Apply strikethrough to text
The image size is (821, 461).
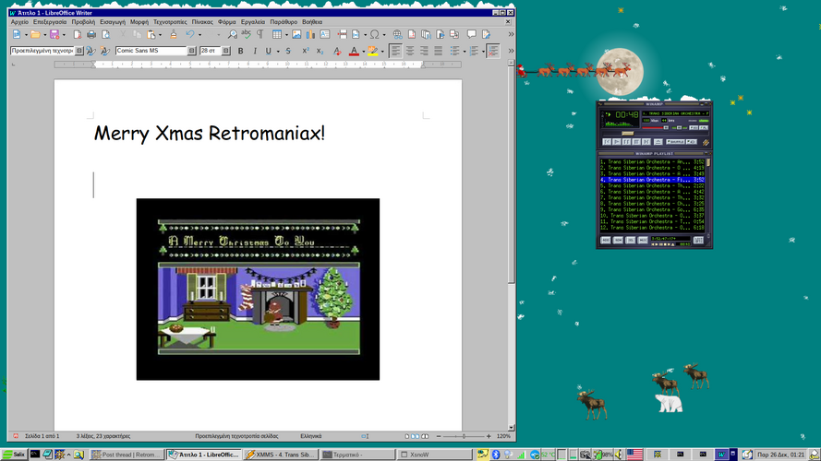(x=288, y=52)
